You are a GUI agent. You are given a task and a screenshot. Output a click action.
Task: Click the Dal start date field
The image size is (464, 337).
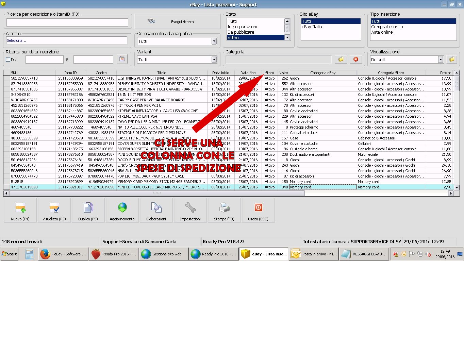click(45, 60)
